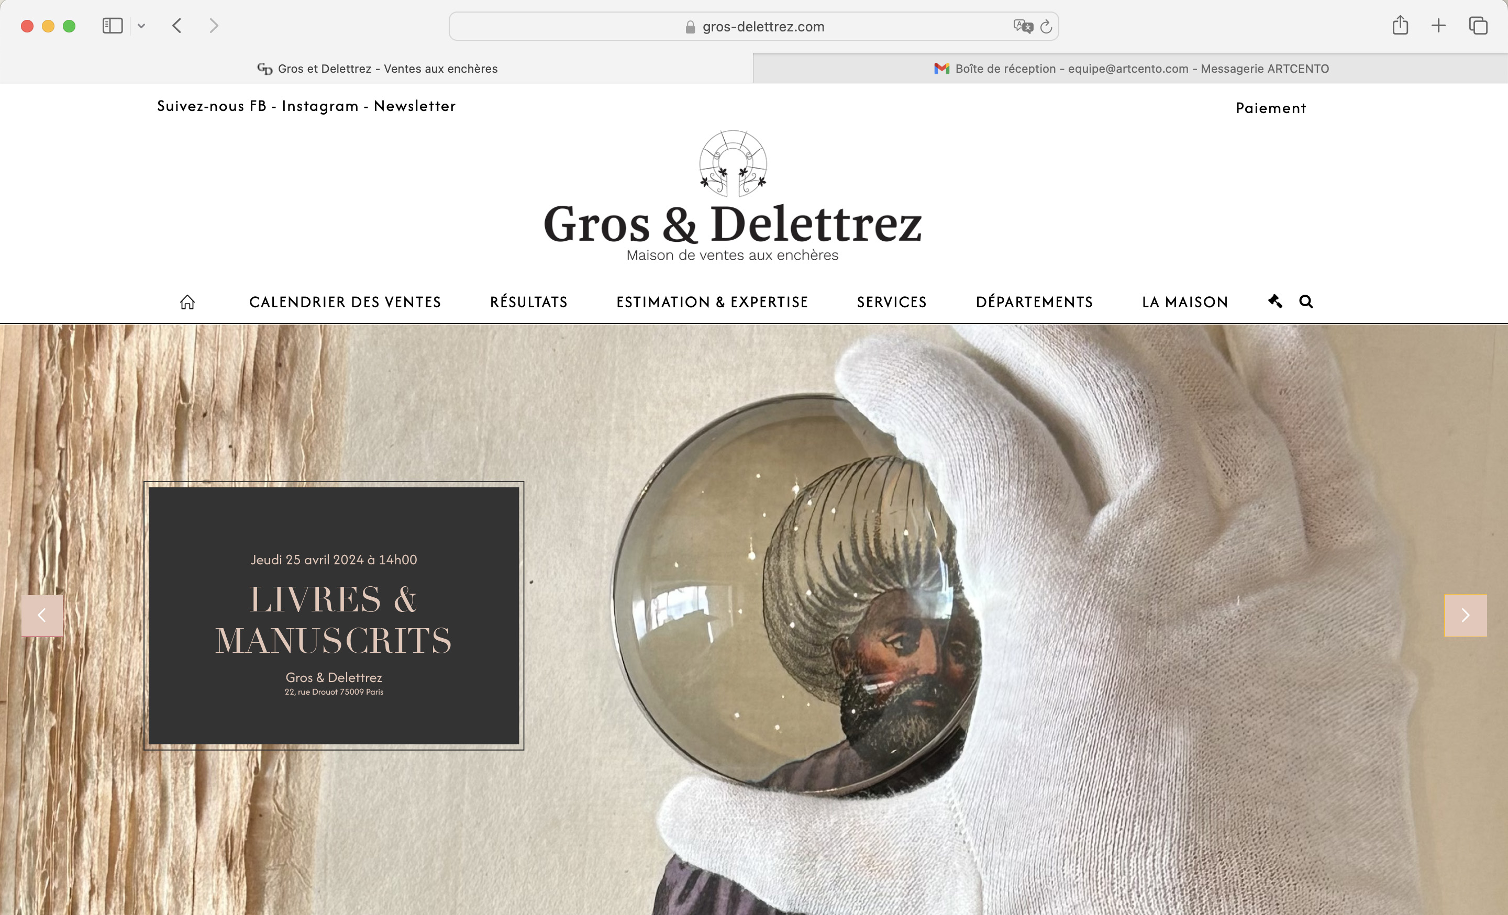Open Départements navigation menu
This screenshot has width=1508, height=915.
pyautogui.click(x=1034, y=302)
